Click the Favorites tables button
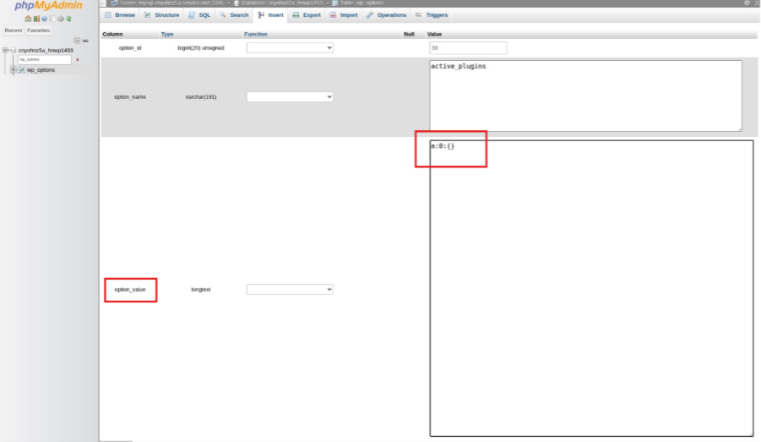The height and width of the screenshot is (442, 761). point(38,30)
